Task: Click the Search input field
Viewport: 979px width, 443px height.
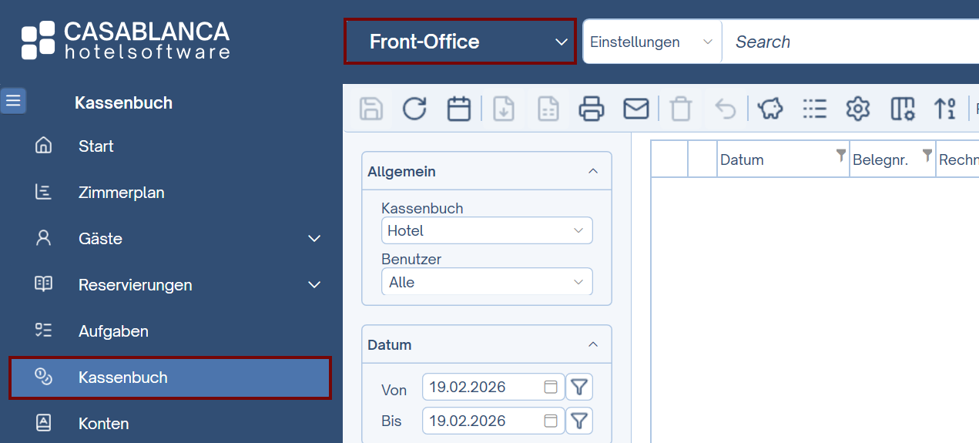Action: pos(847,42)
